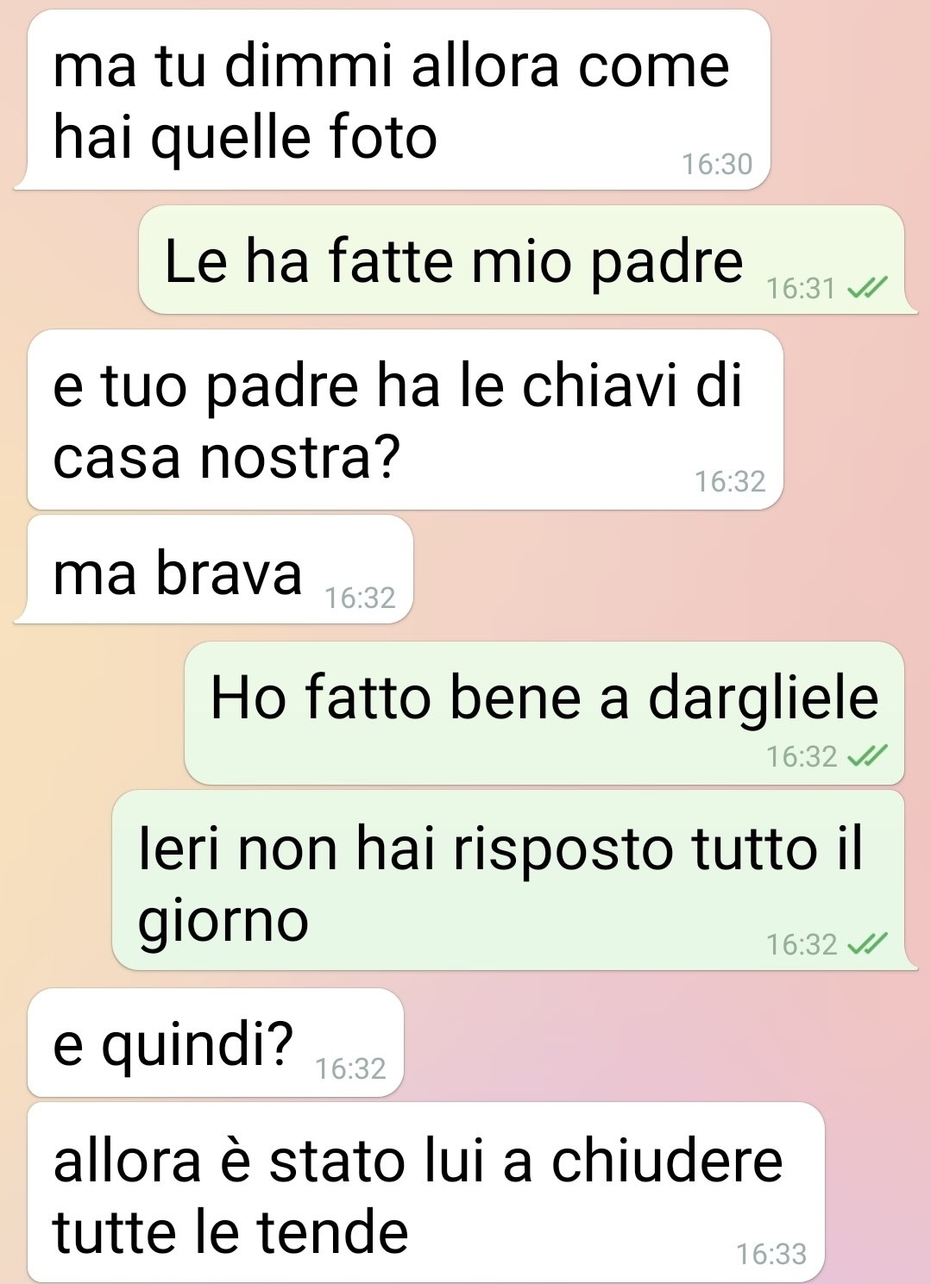Tap the 16:32 timestamp under 'Ho fatto bene a dargliele'
This screenshot has height=1284, width=931.
pyautogui.click(x=802, y=757)
